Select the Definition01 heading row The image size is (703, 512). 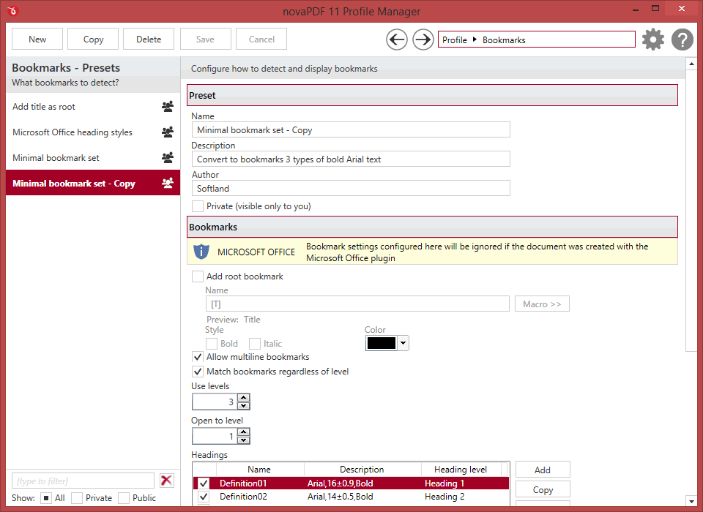point(351,483)
